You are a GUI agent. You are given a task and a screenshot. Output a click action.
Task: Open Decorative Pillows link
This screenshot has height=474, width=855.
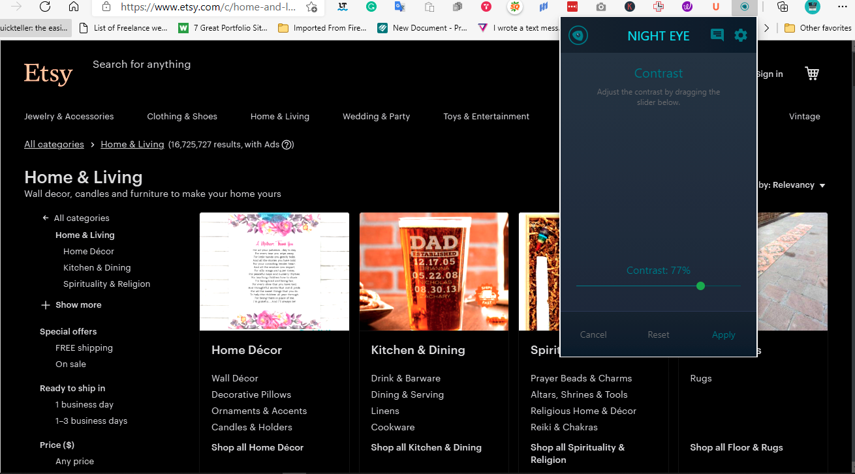click(251, 394)
